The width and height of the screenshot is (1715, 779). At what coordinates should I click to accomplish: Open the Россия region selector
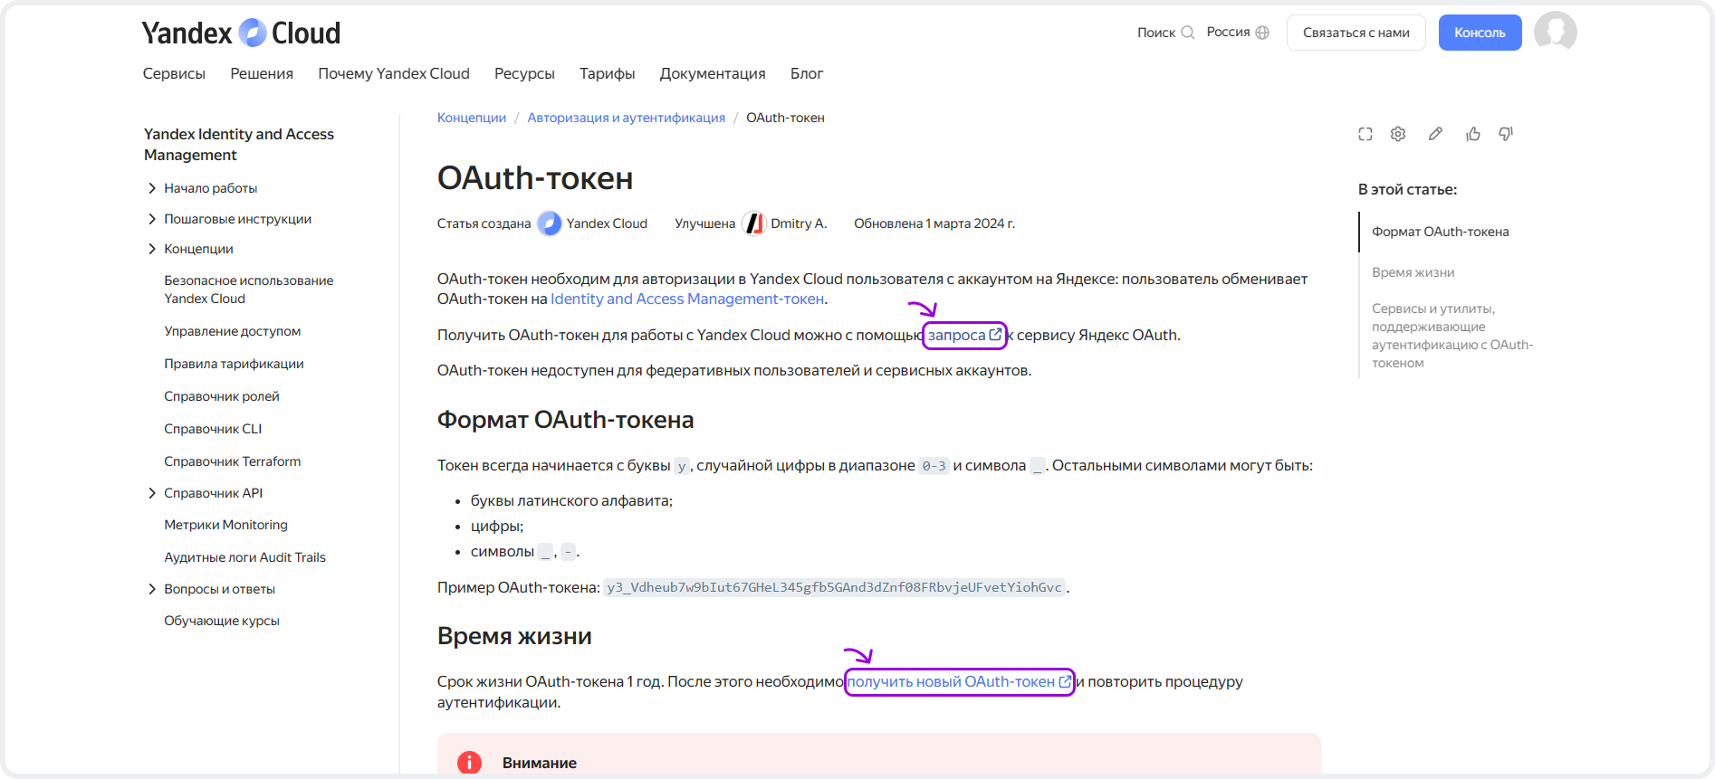coord(1237,33)
